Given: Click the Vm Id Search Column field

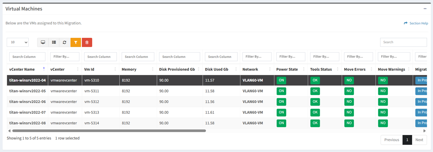Looking at the screenshot, I should point(100,57).
